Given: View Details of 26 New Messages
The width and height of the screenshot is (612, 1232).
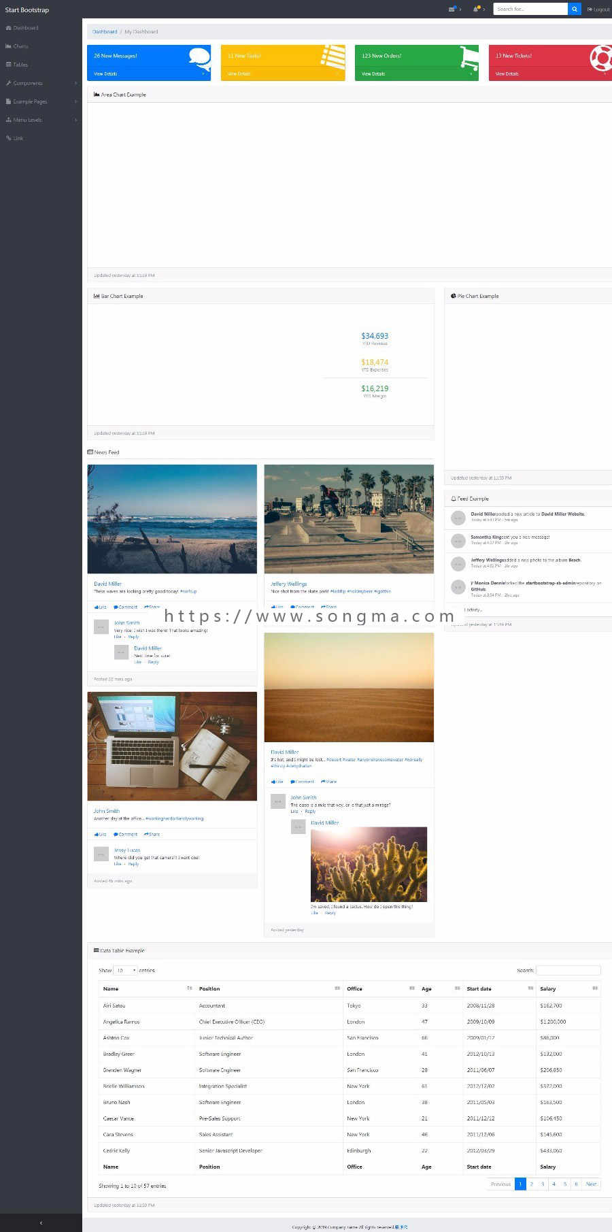Looking at the screenshot, I should coord(149,73).
